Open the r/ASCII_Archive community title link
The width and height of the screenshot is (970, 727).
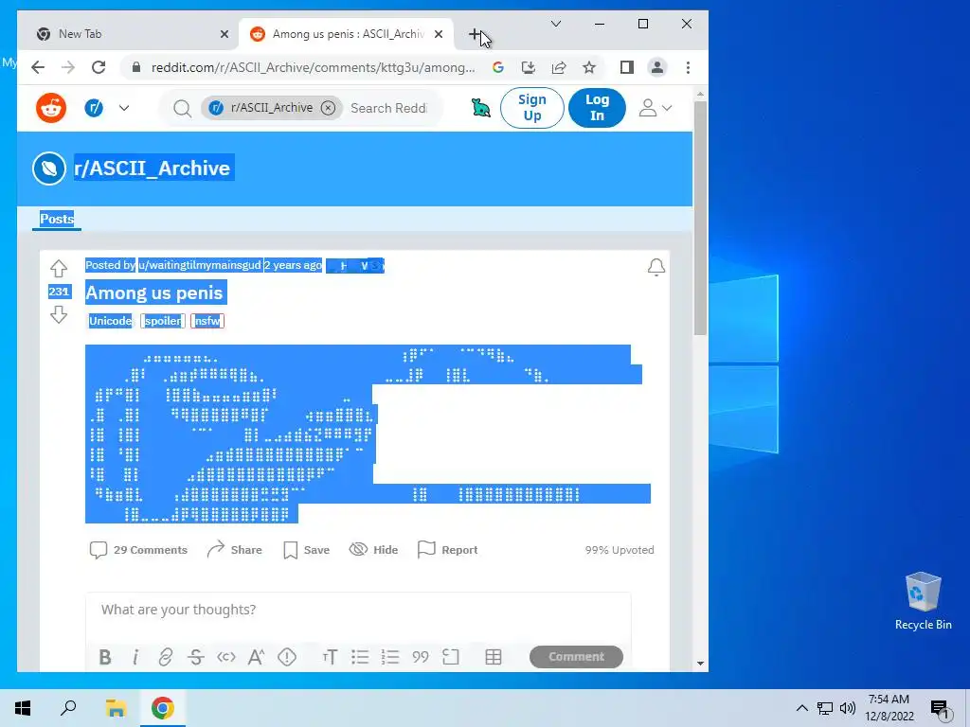click(x=153, y=168)
